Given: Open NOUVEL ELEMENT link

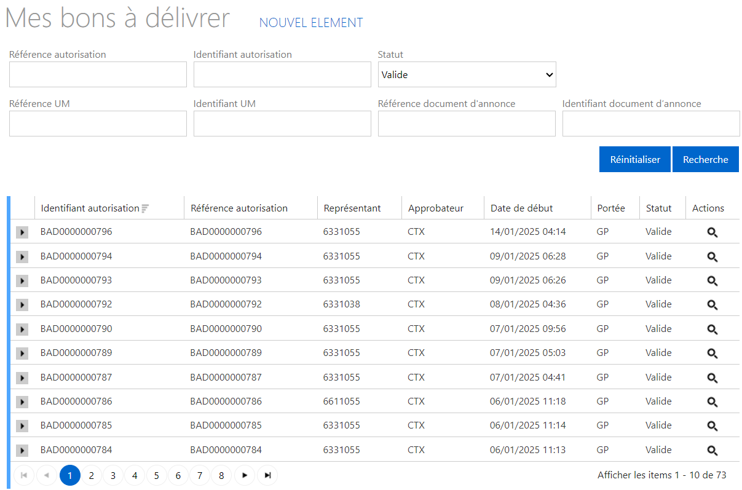Looking at the screenshot, I should (311, 23).
